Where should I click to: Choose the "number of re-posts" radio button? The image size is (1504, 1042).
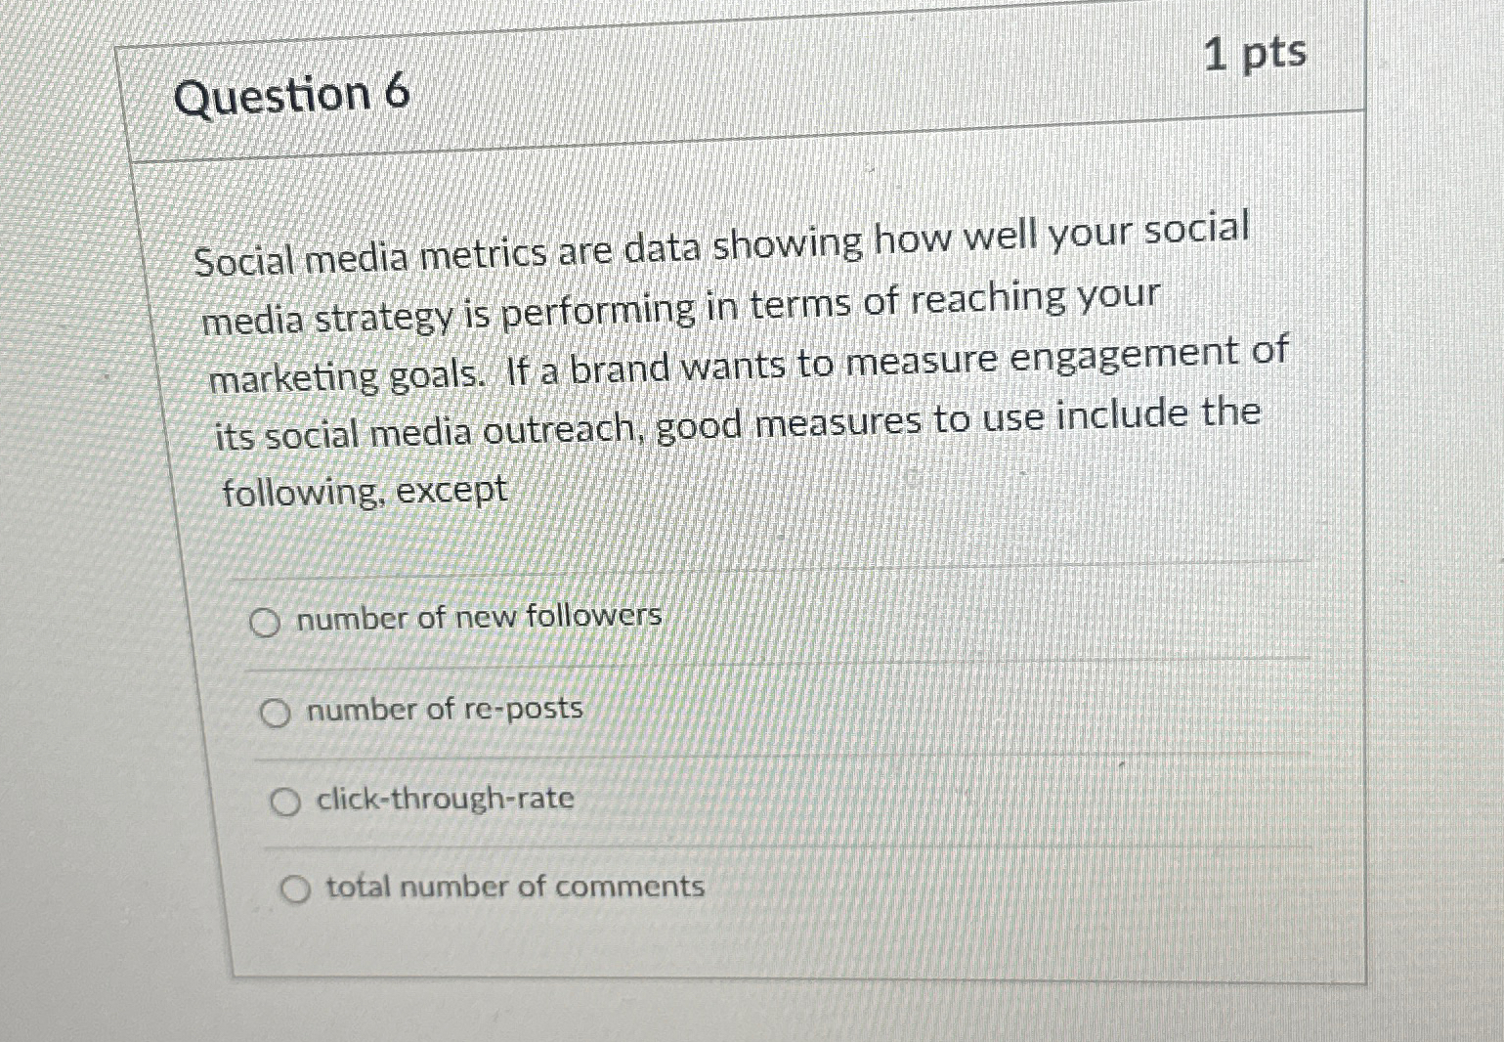point(275,714)
